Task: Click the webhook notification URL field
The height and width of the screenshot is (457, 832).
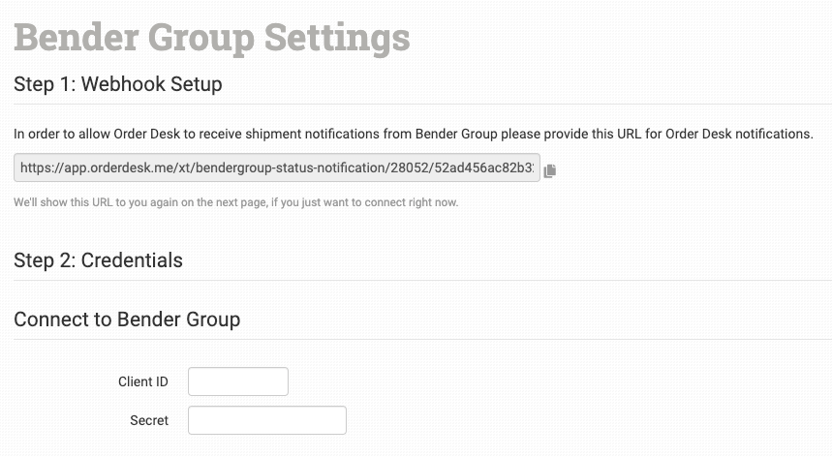Action: click(x=276, y=168)
